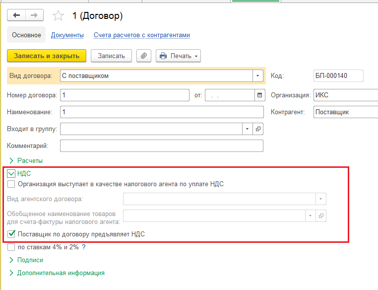Tick the по ставкам 4% и 2% checkbox
This screenshot has height=290, width=378.
(x=11, y=247)
